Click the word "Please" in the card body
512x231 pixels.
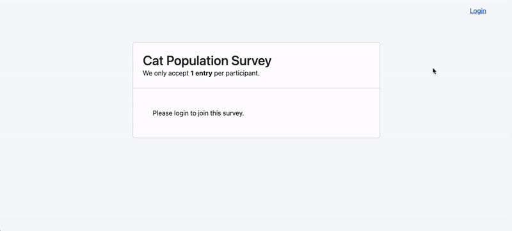pos(163,113)
